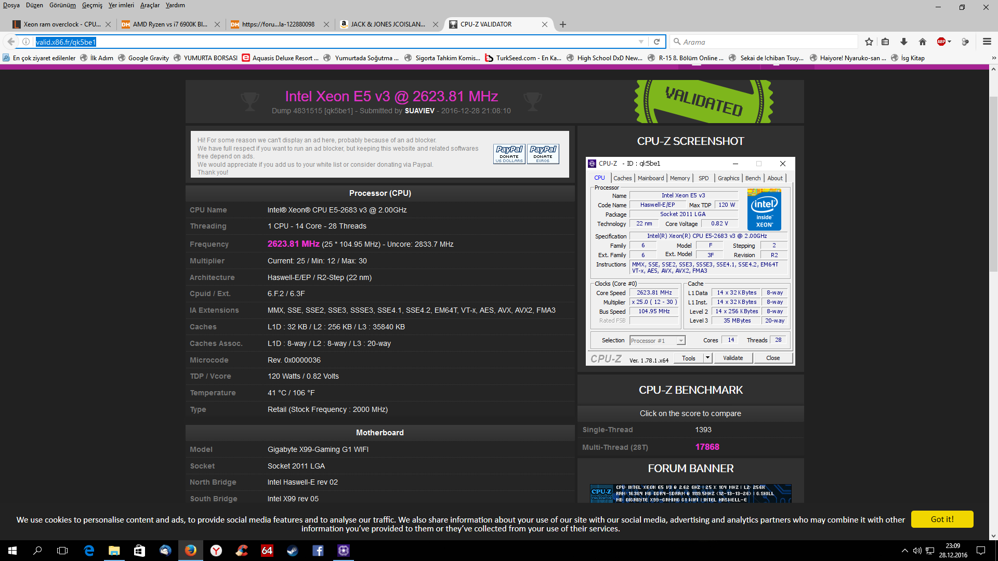
Task: Expand the address bar history dropdown
Action: [641, 42]
